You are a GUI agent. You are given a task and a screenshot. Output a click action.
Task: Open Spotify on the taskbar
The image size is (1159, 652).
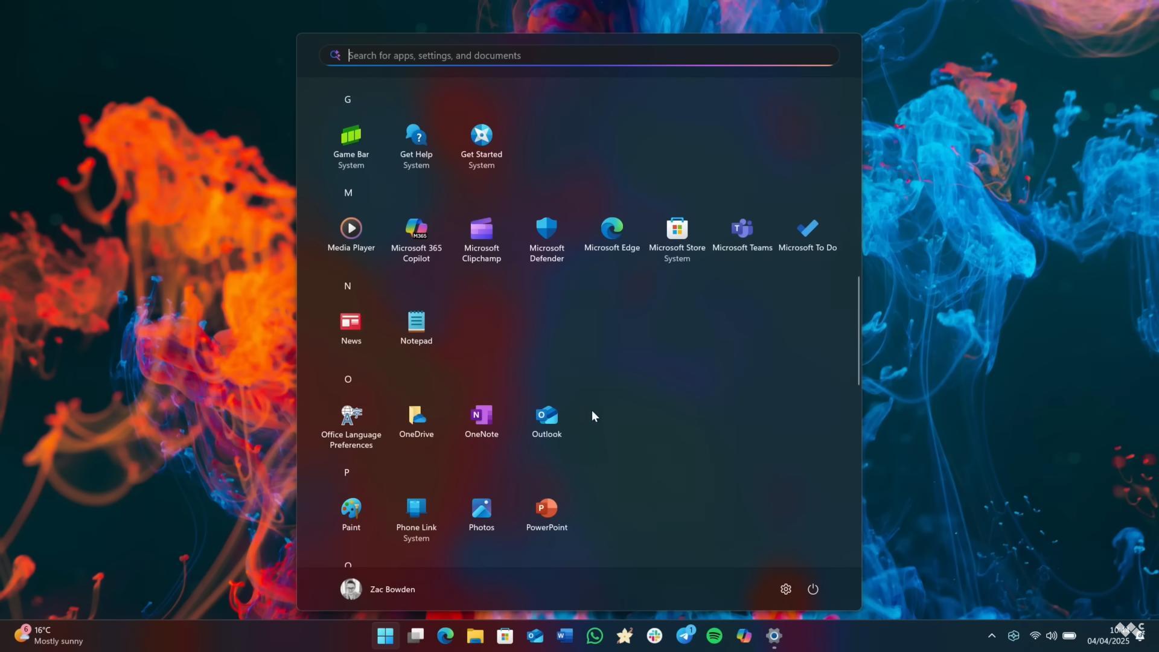[714, 636]
